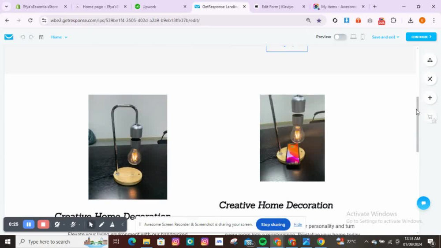Stop the screen recording
441x248 pixels.
click(x=43, y=224)
